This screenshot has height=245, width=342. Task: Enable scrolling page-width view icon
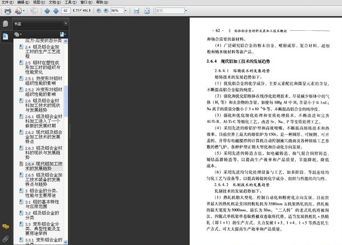(137, 11)
